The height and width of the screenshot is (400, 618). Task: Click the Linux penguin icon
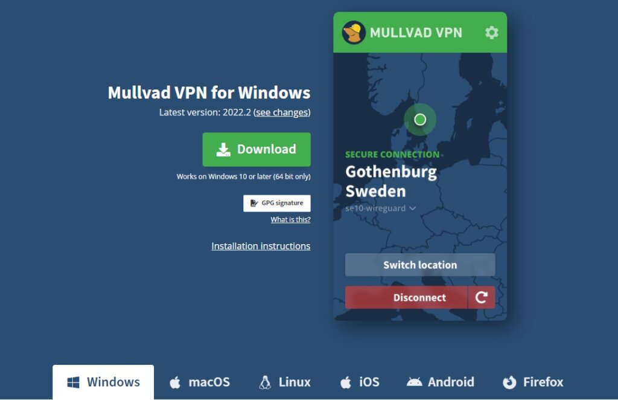point(265,382)
